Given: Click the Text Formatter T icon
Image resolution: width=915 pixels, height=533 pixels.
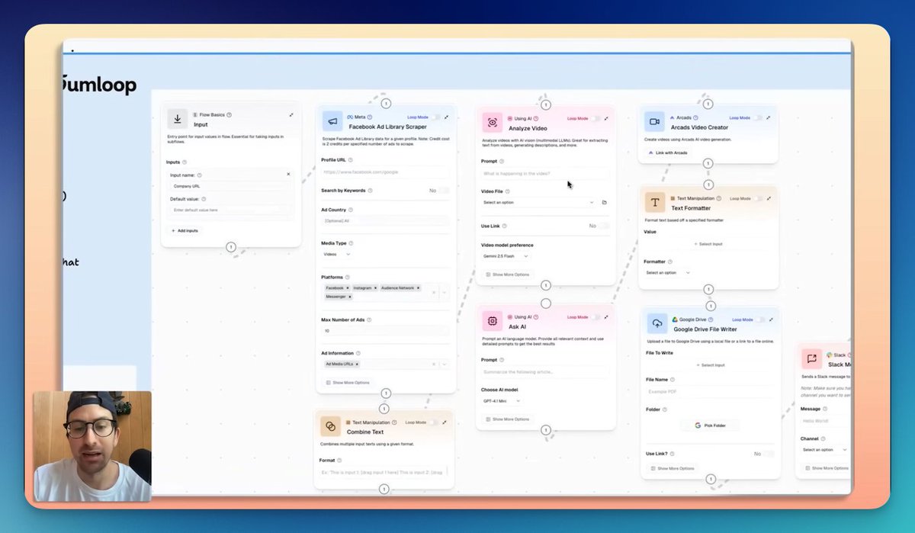Looking at the screenshot, I should pyautogui.click(x=655, y=202).
